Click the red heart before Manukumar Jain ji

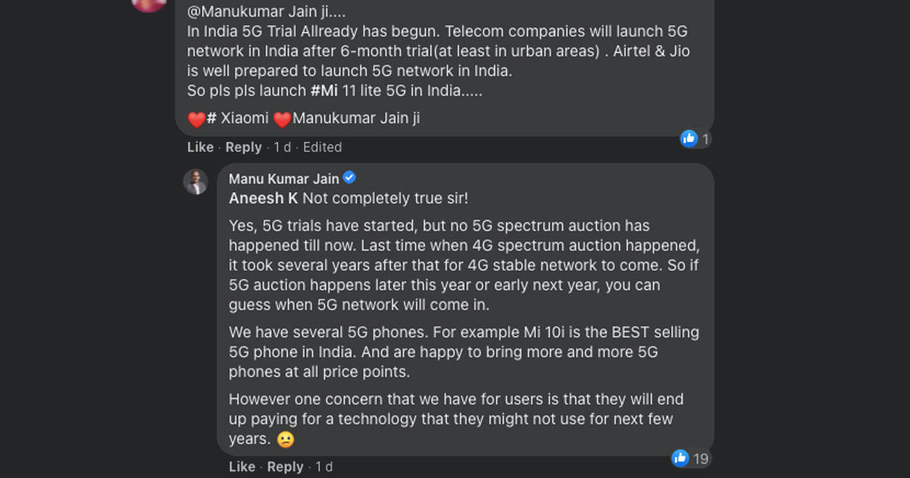click(x=282, y=119)
